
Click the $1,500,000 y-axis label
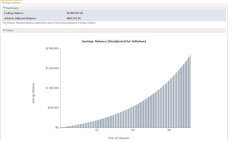(52, 68)
